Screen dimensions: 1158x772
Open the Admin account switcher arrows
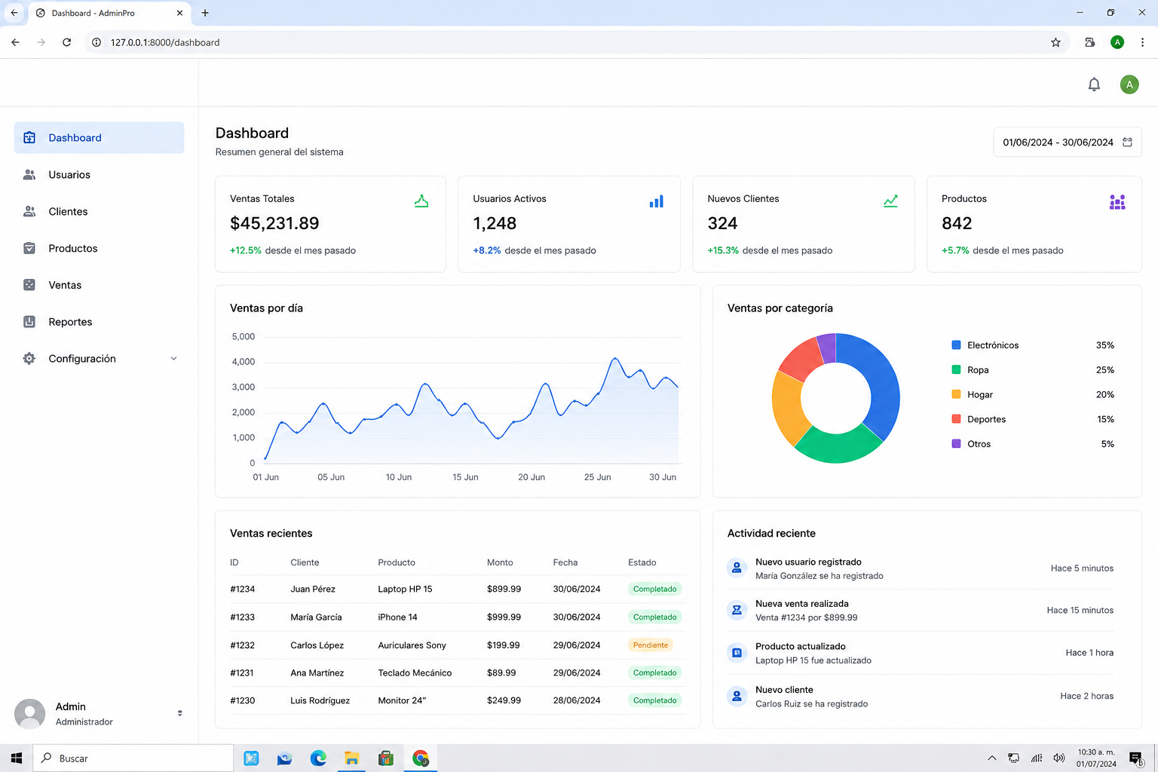point(179,713)
